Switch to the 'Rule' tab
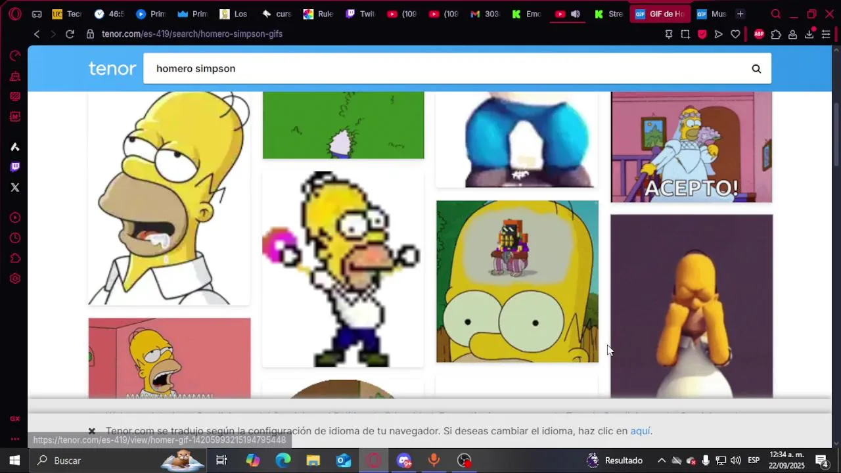Image resolution: width=841 pixels, height=473 pixels. click(318, 14)
